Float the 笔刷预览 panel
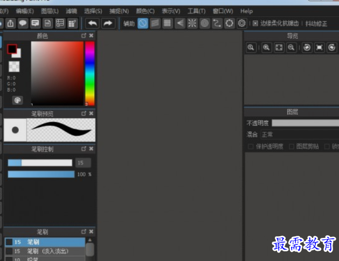The height and width of the screenshot is (261, 339). [84, 114]
